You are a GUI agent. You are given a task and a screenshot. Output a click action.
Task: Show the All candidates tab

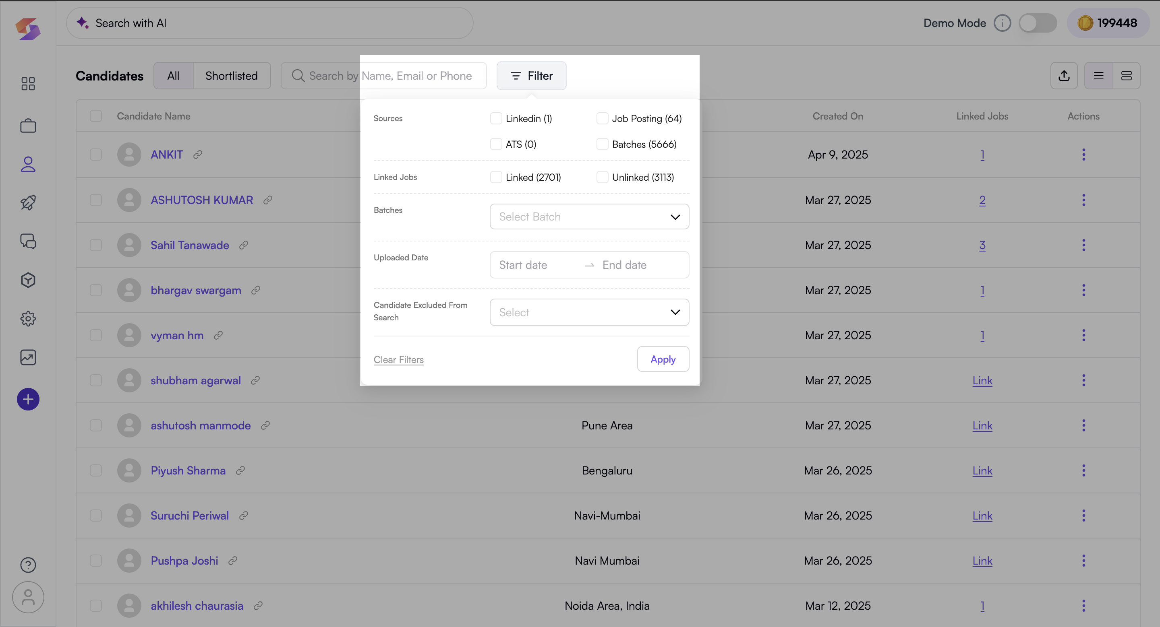point(173,76)
